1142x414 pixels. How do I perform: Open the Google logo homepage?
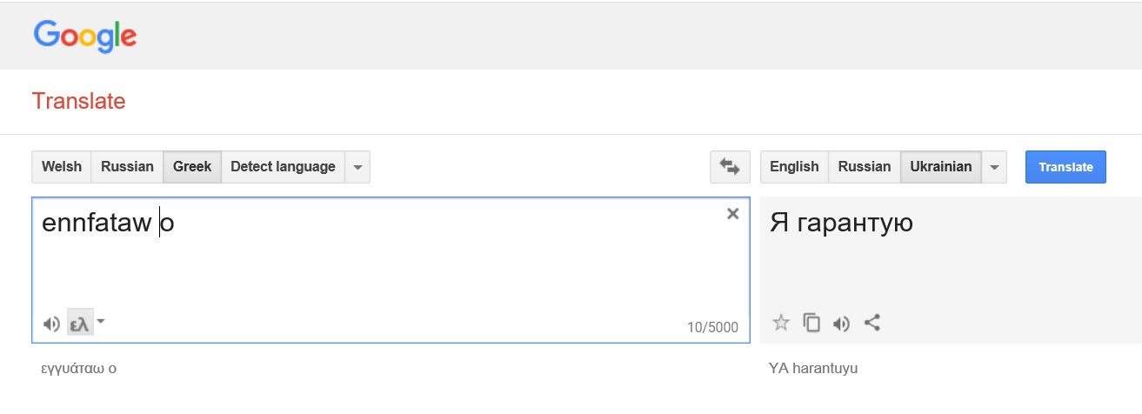[x=85, y=36]
